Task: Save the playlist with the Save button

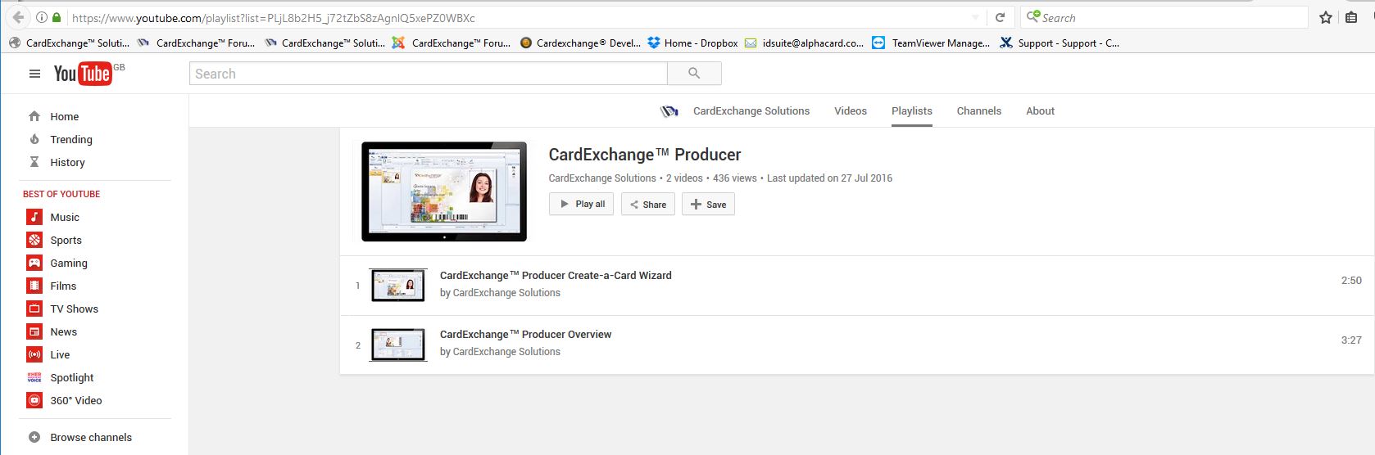Action: 708,204
